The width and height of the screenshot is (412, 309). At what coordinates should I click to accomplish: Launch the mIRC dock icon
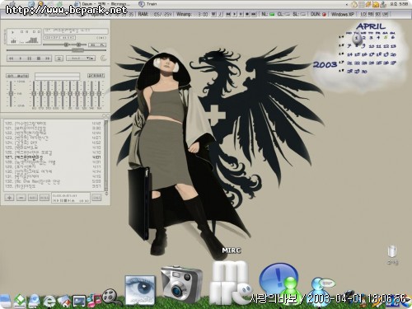click(x=230, y=283)
